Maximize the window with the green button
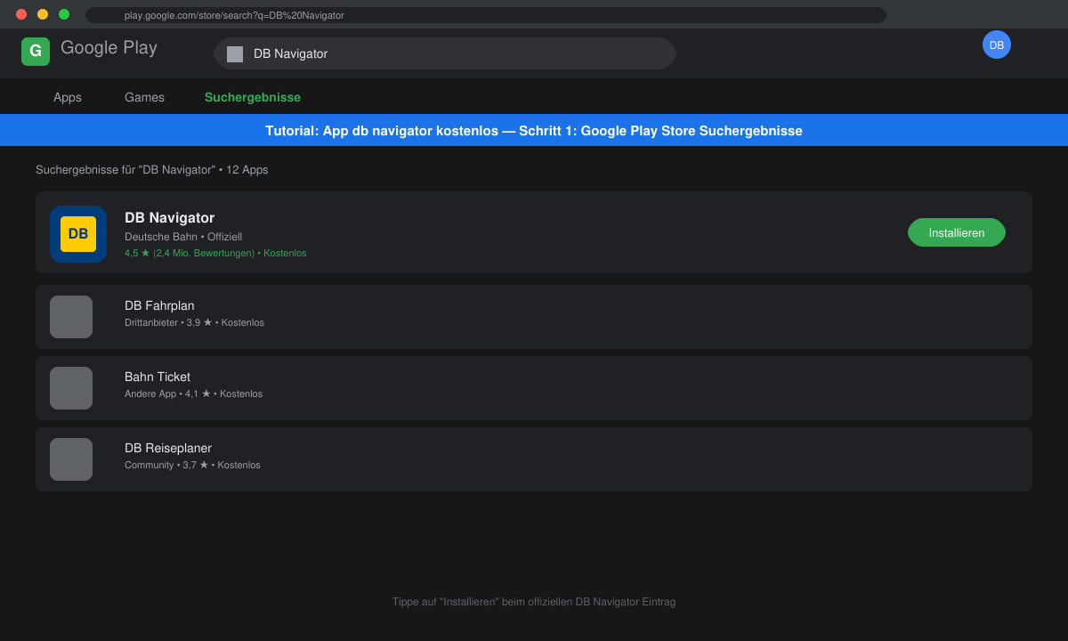 tap(64, 14)
